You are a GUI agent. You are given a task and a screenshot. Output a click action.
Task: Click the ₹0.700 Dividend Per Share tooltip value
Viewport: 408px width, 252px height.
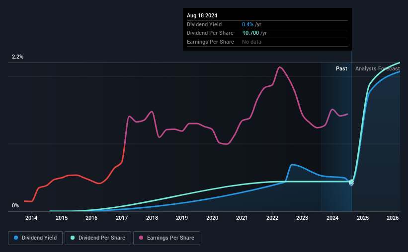point(250,33)
